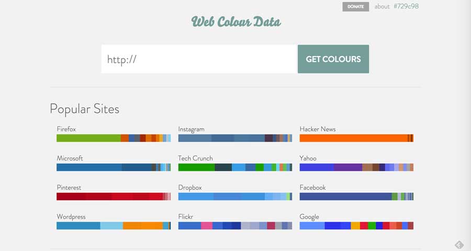Click the DONATE button
The width and height of the screenshot is (471, 251).
(356, 7)
